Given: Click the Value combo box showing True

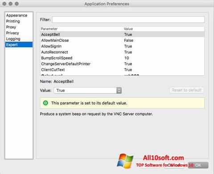Looking at the screenshot, I should click(88, 90).
